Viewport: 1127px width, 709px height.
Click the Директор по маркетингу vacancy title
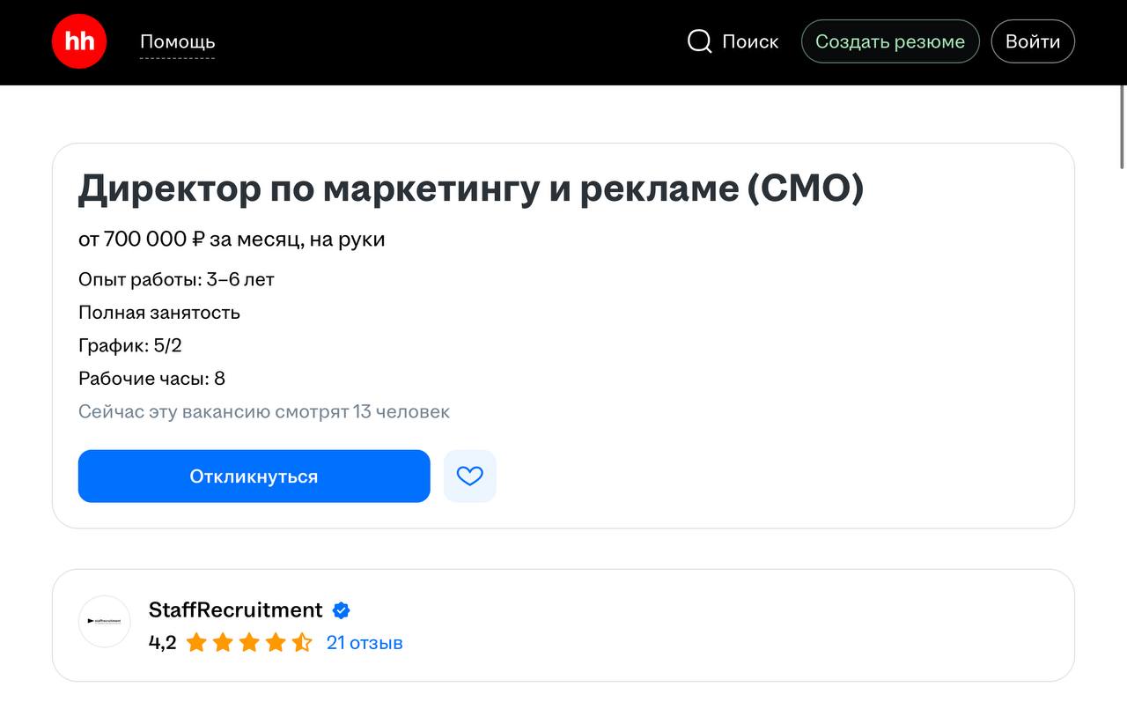point(470,188)
